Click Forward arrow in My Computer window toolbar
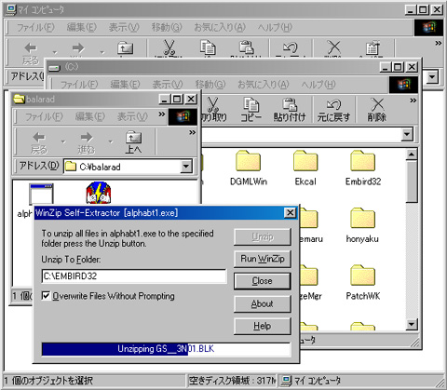The height and width of the screenshot is (390, 447). [x=77, y=48]
